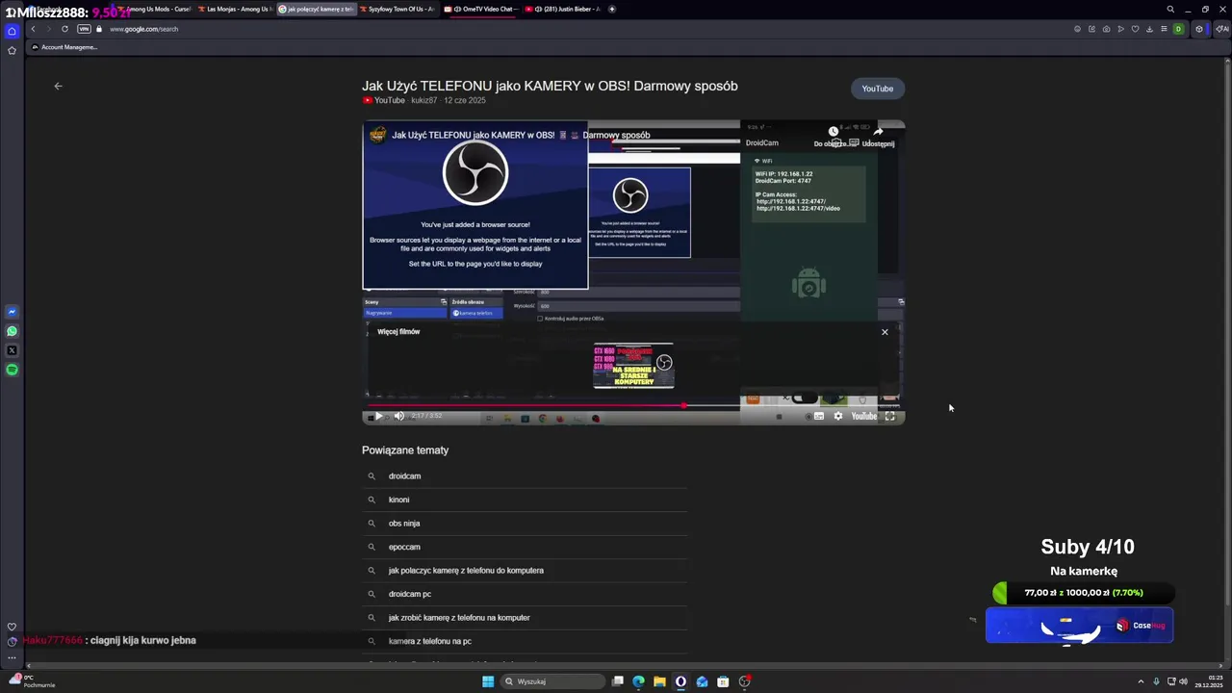The height and width of the screenshot is (693, 1232).
Task: Switch to the Among Us Mods tab
Action: click(x=154, y=9)
